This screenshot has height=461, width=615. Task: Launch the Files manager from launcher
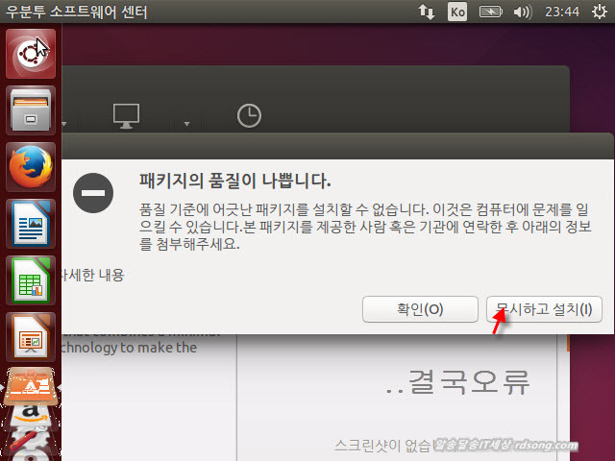tap(31, 110)
